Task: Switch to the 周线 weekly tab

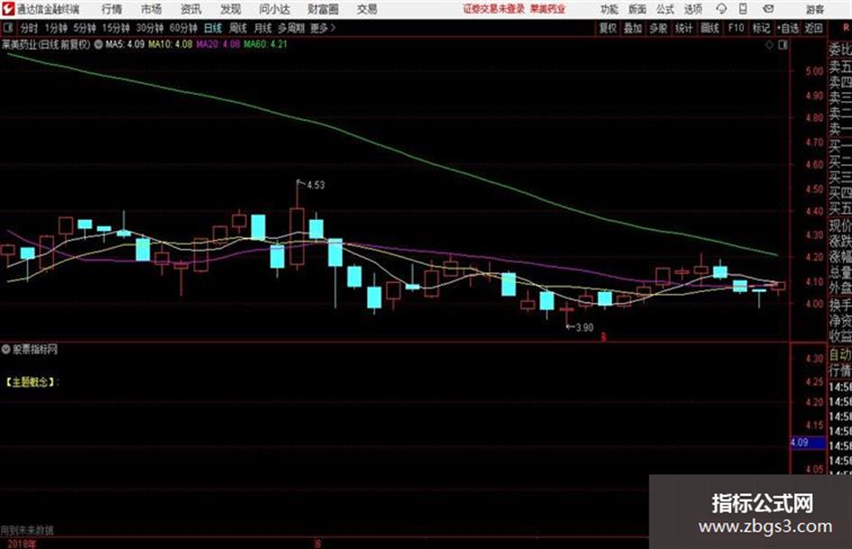Action: click(x=238, y=28)
